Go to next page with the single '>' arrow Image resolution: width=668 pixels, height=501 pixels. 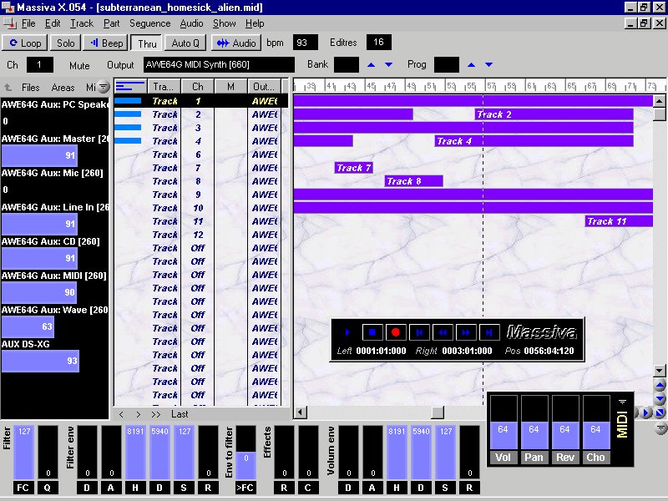[138, 414]
